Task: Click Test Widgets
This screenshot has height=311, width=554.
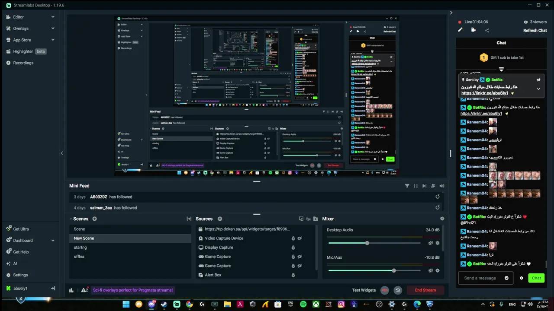Action: coord(364,290)
